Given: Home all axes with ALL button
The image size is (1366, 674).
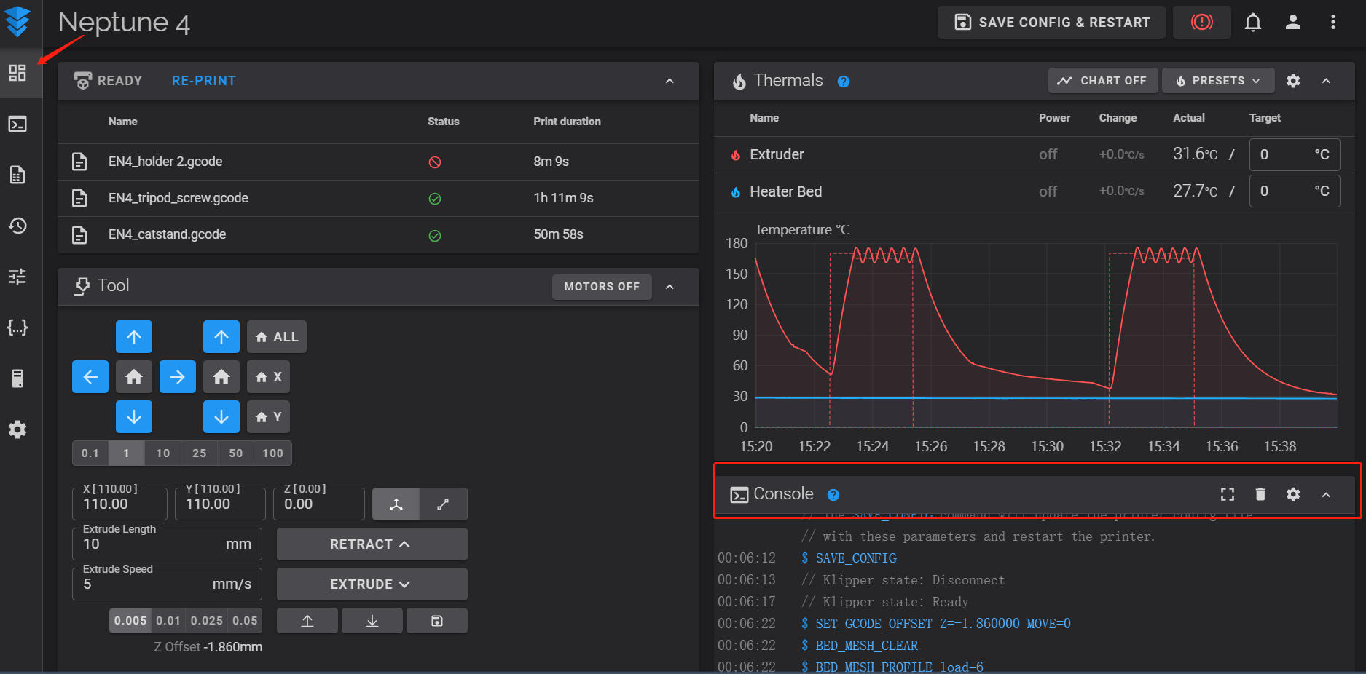Looking at the screenshot, I should [277, 337].
